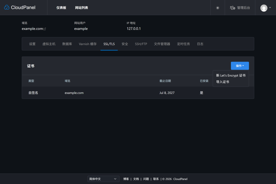The height and width of the screenshot is (184, 276).
Task: Click the 已安装 column header
Action: pos(204,81)
